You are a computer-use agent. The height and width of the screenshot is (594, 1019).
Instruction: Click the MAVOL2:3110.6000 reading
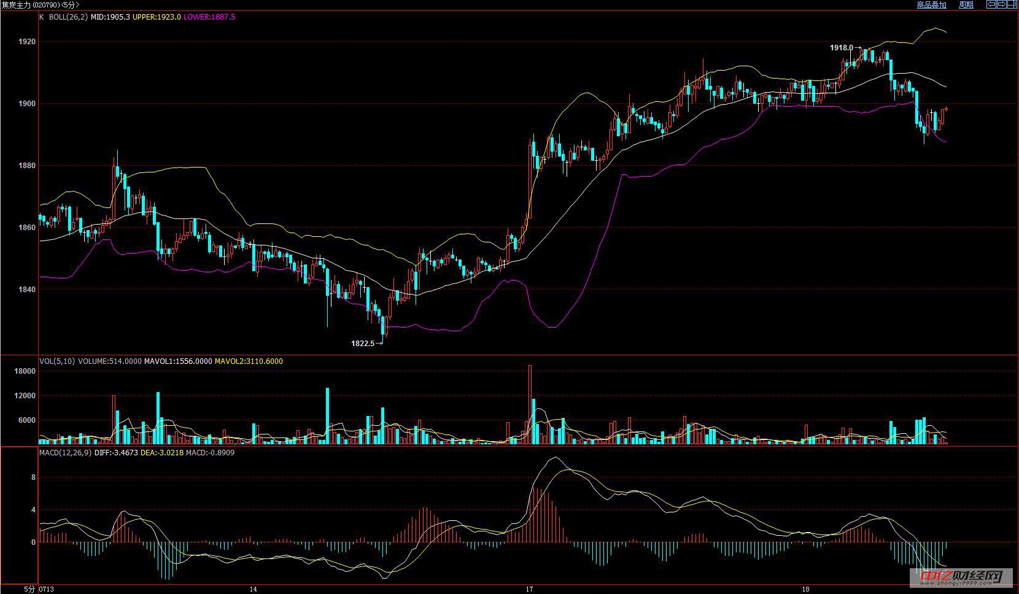click(x=249, y=361)
